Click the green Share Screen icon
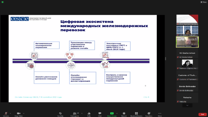 click(112, 113)
